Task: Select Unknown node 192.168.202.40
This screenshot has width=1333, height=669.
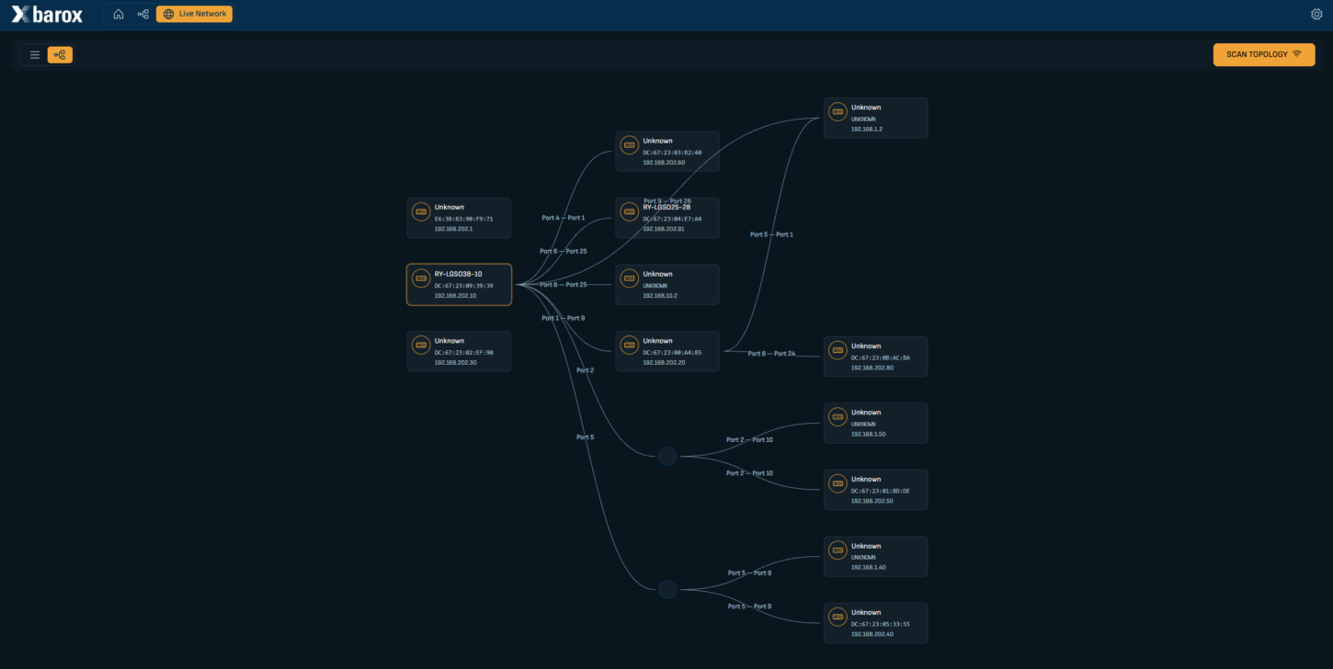Action: point(875,623)
